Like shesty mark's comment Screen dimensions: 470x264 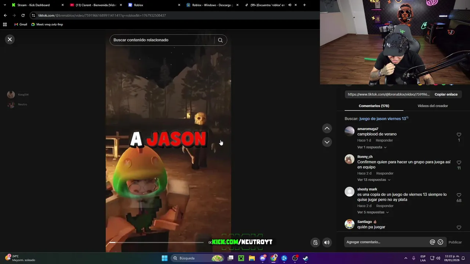[459, 195]
